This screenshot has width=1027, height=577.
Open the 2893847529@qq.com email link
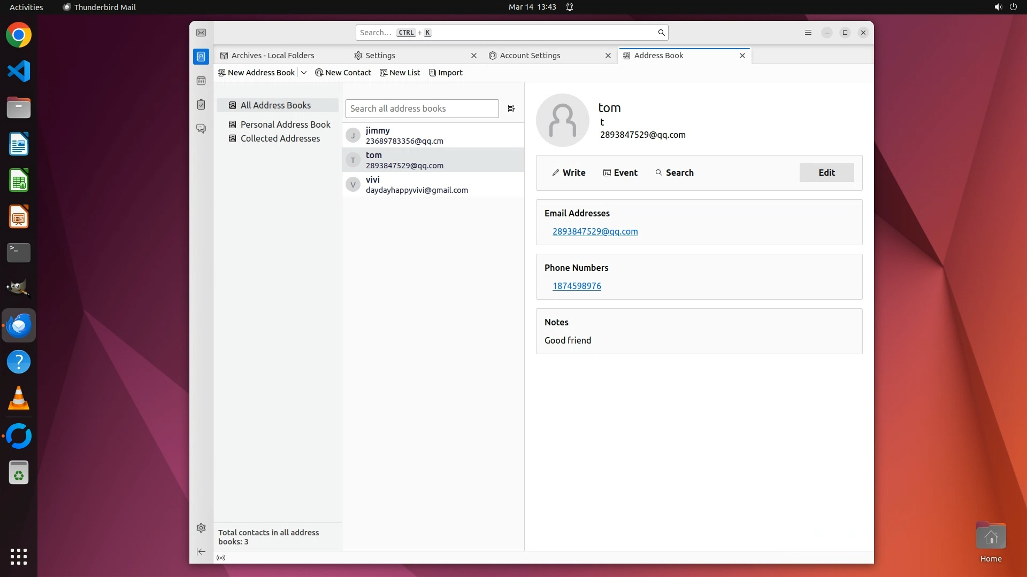click(595, 231)
